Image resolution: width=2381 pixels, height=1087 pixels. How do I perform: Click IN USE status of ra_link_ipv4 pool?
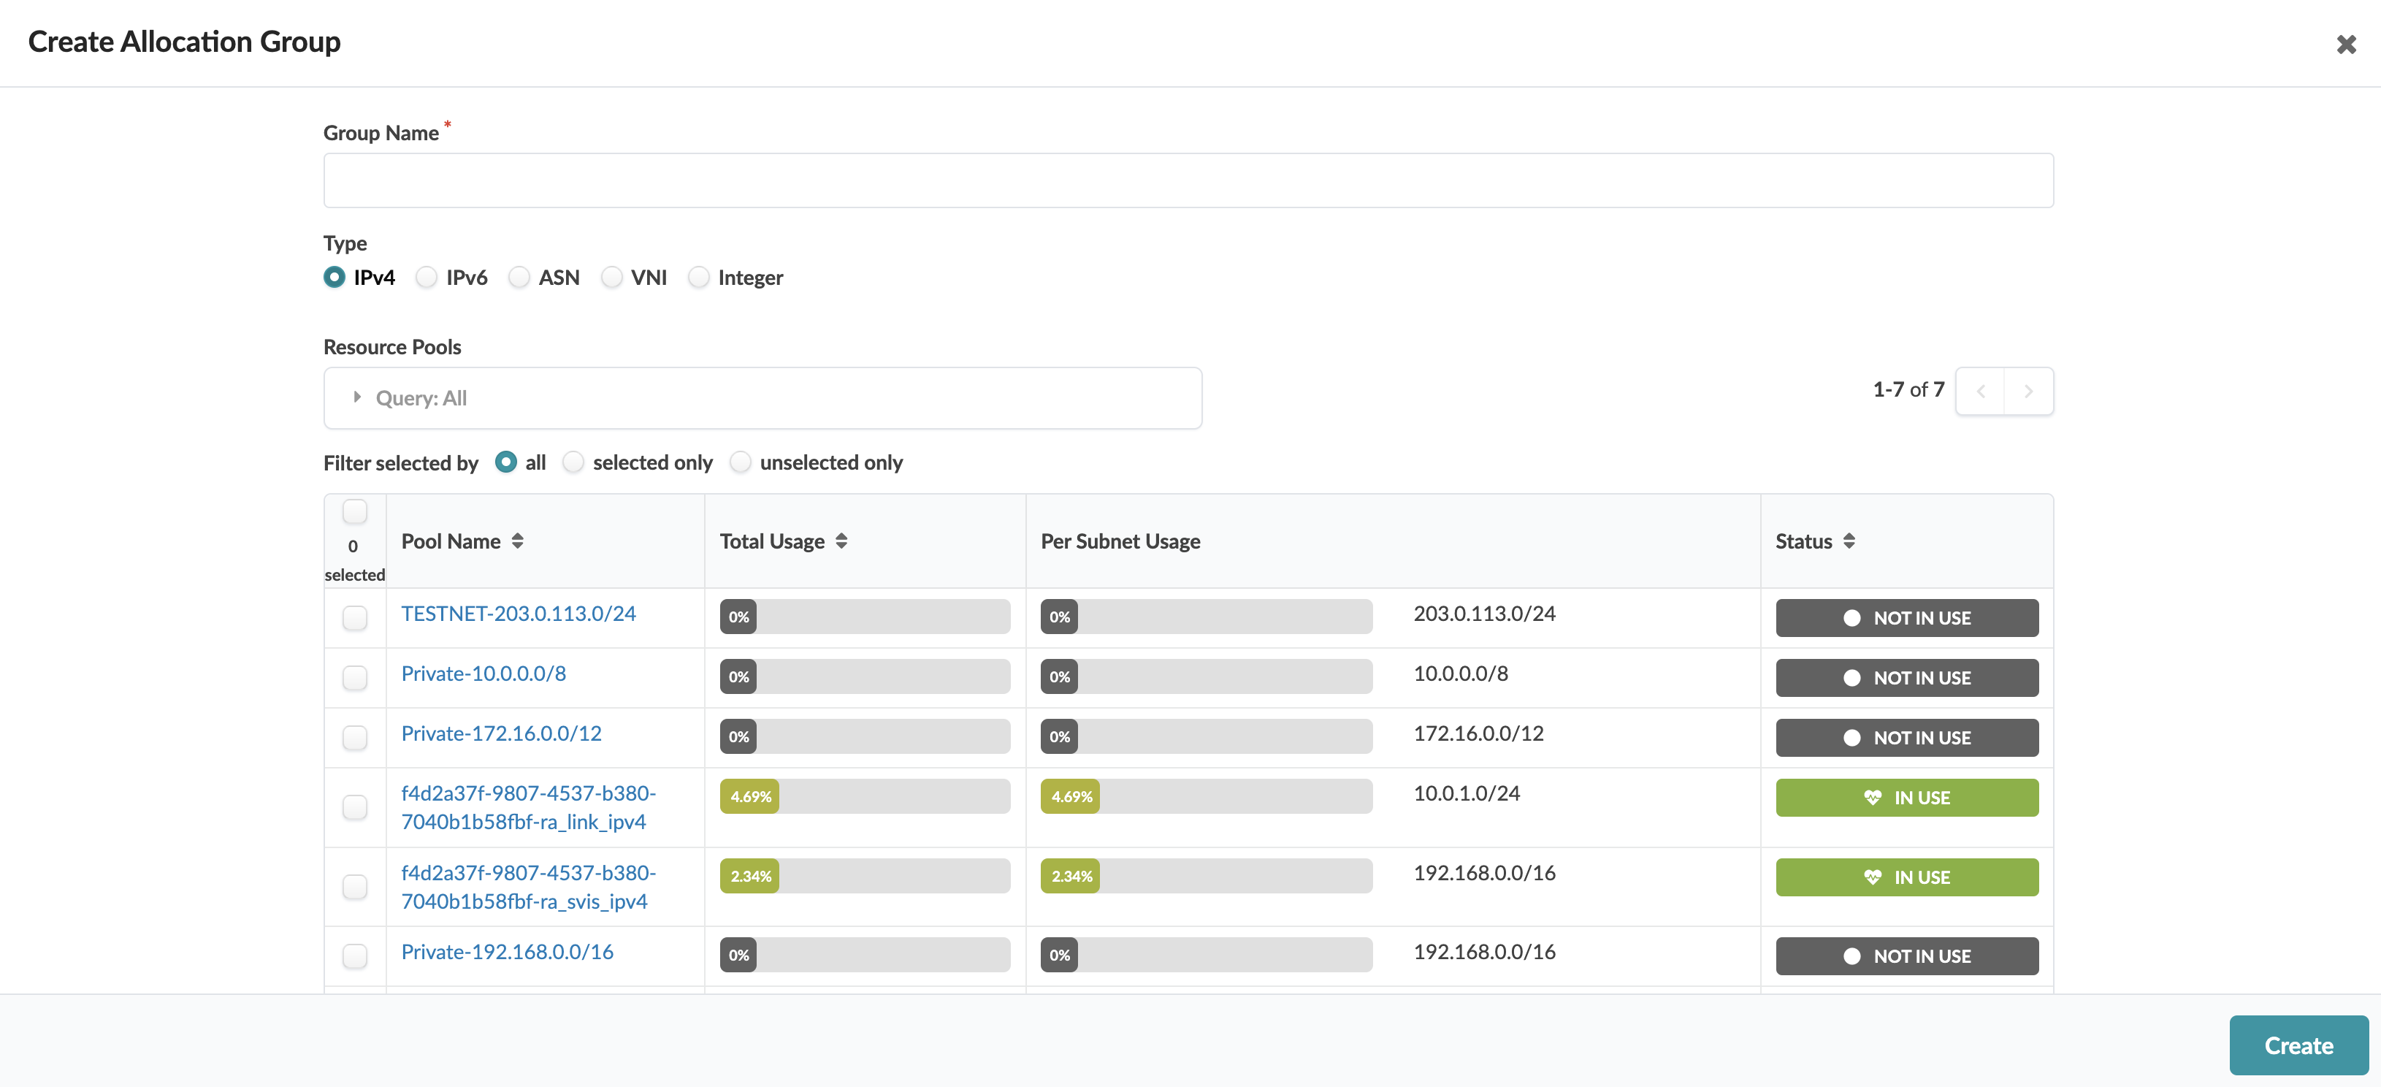[1906, 798]
